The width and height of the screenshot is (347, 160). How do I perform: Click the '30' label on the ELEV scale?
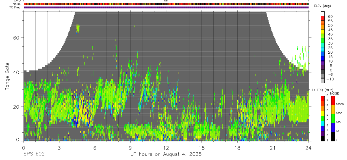pyautogui.click(x=330, y=43)
